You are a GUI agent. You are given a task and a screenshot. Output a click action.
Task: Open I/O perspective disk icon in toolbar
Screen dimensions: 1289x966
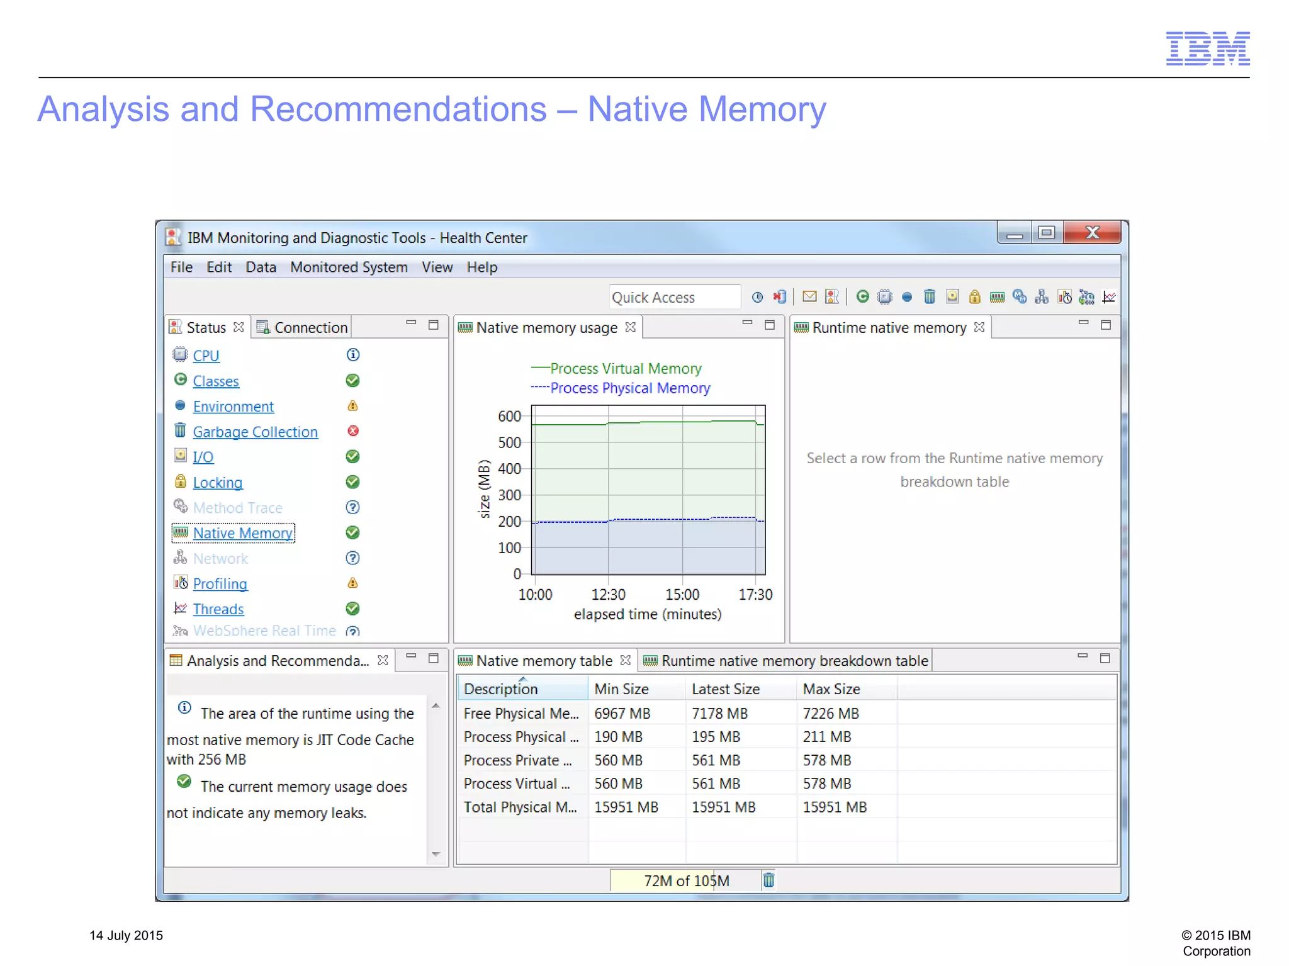point(952,296)
